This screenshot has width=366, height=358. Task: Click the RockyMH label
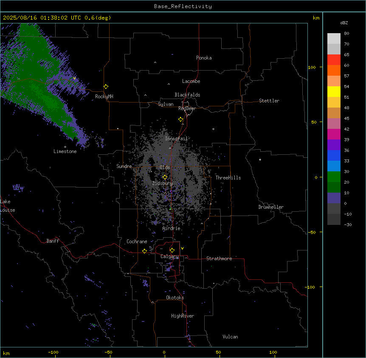[x=104, y=97]
